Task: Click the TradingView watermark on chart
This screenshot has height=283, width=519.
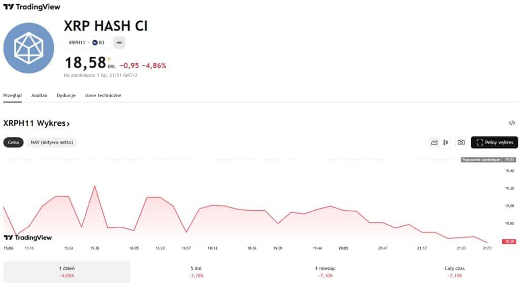Action: coord(27,237)
